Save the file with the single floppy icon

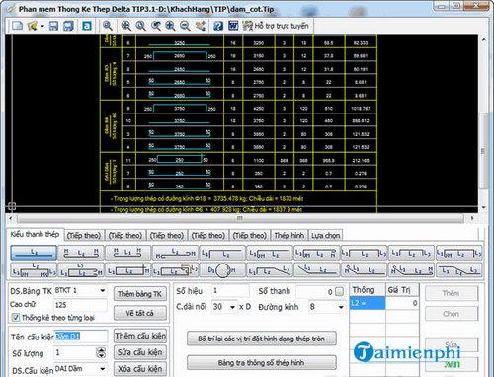coord(53,26)
